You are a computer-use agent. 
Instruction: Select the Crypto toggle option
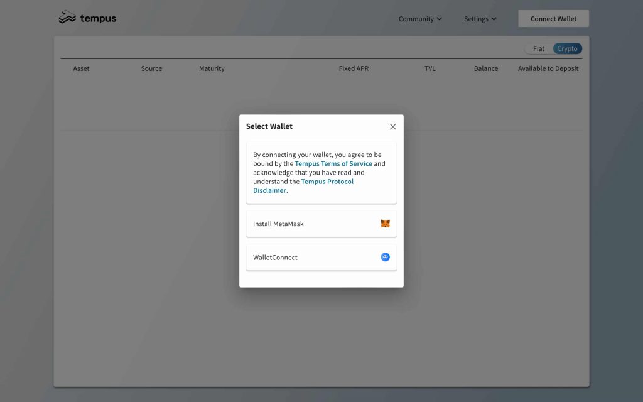(x=567, y=49)
